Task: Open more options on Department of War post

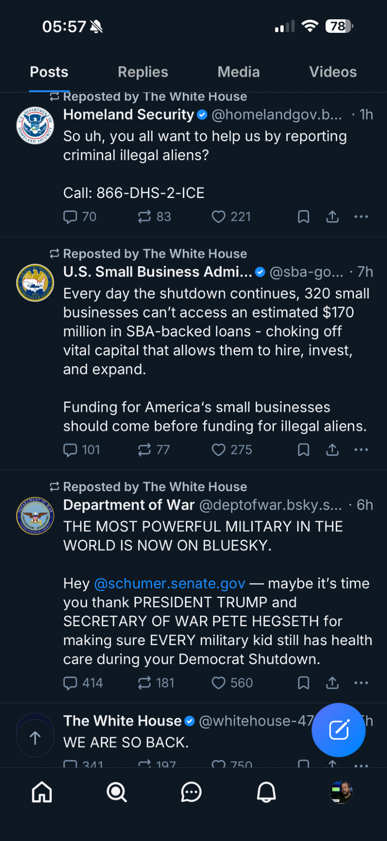Action: (x=361, y=683)
